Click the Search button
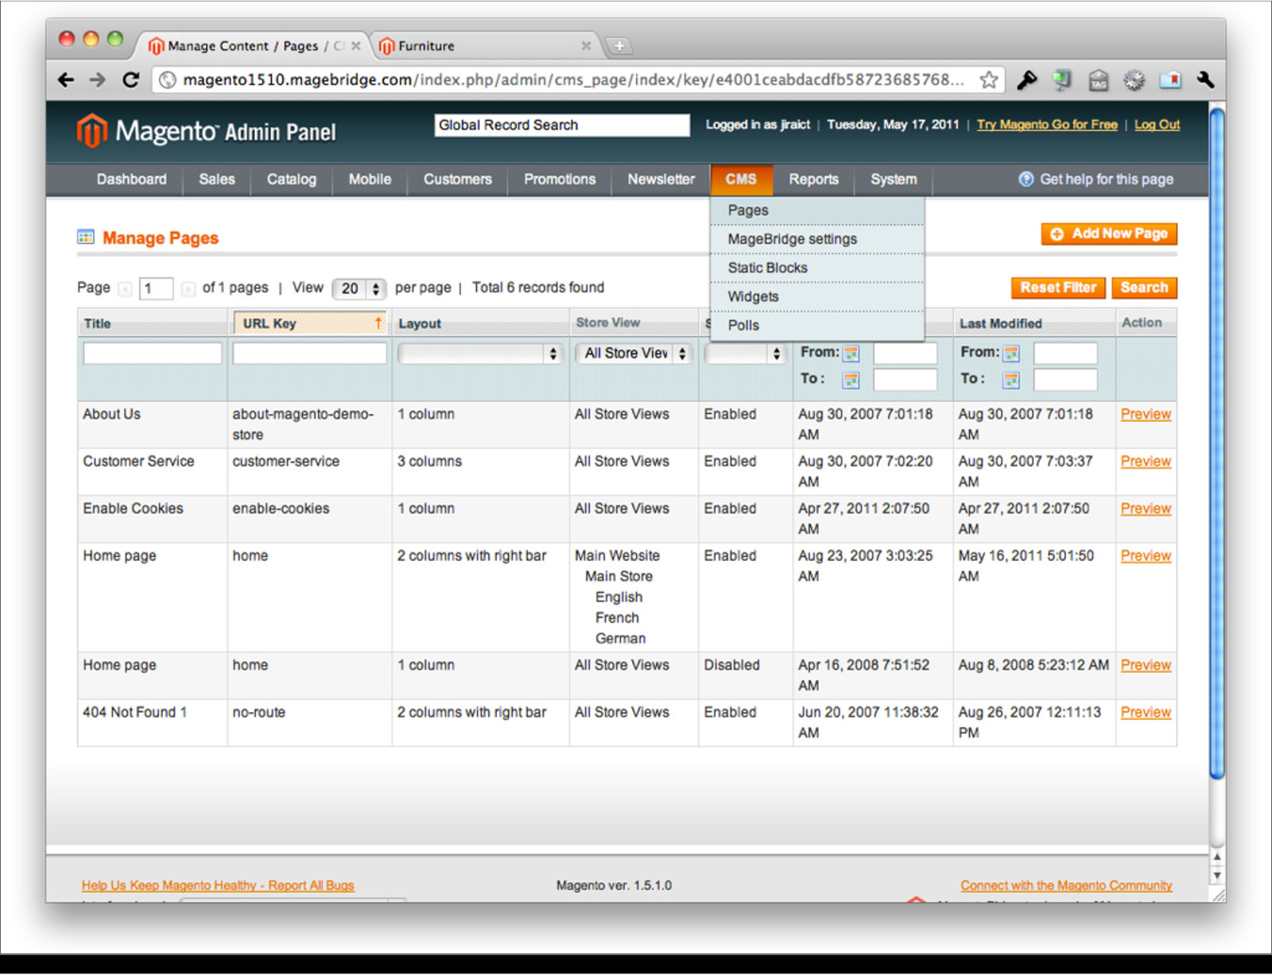The width and height of the screenshot is (1272, 979). [x=1144, y=288]
